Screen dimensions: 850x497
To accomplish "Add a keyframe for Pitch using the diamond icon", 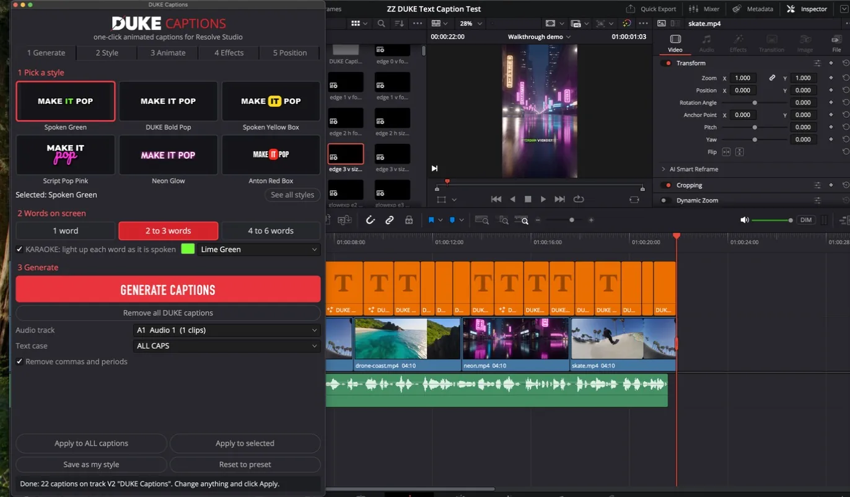I will point(831,127).
